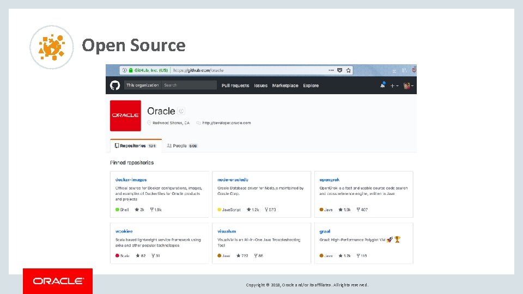Click graal fork count 118

tap(362, 256)
